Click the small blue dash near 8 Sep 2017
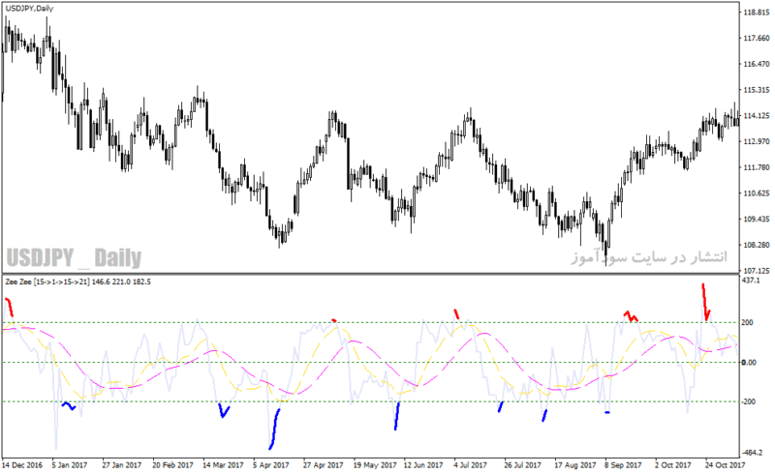Image resolution: width=775 pixels, height=474 pixels. 607,412
